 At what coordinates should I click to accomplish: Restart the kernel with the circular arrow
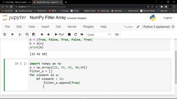(76, 34)
